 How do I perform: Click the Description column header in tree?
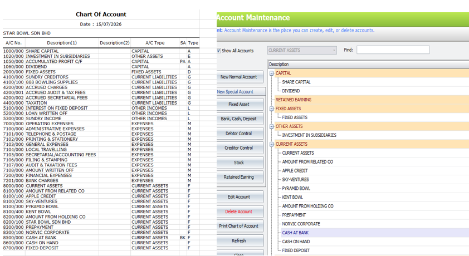[369, 64]
